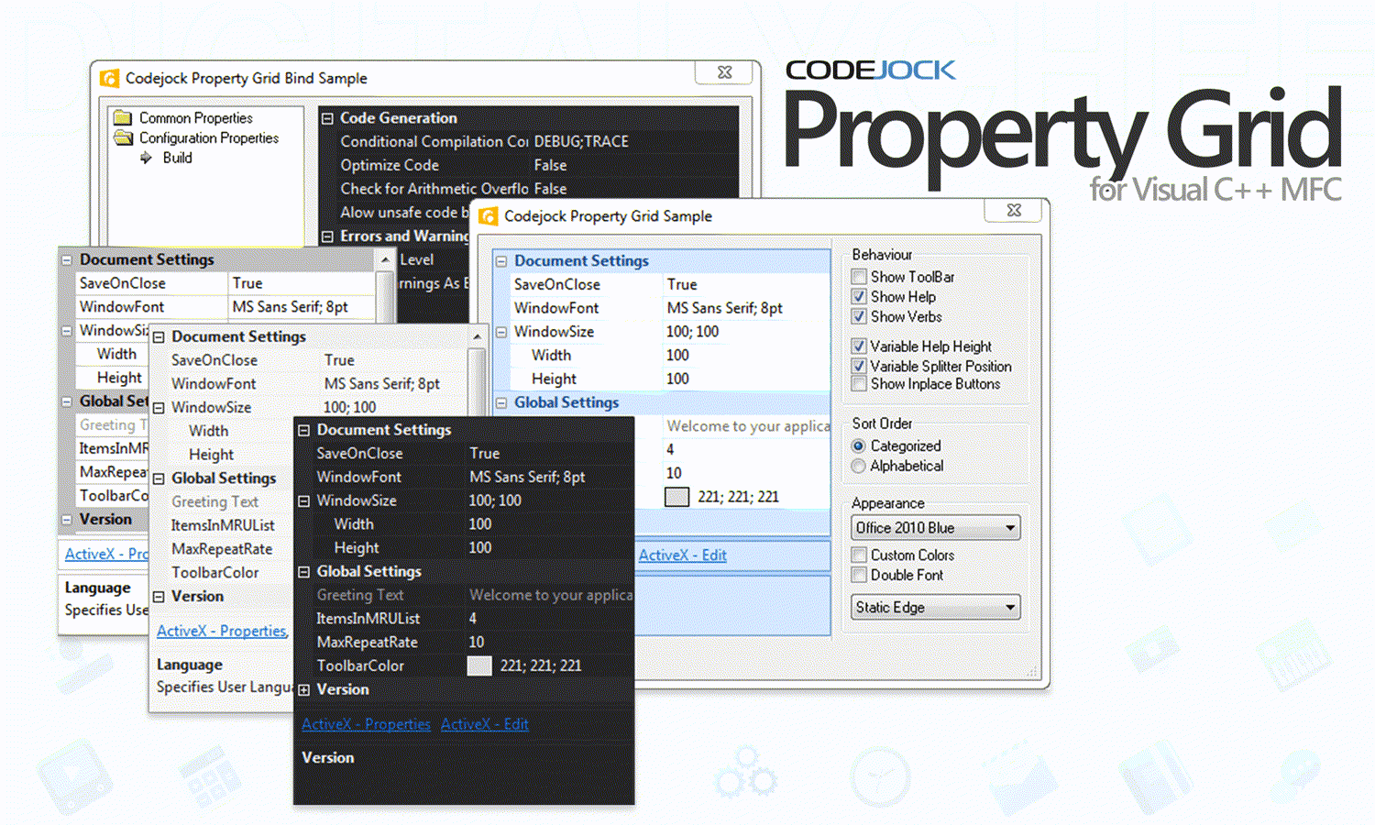Click the arrow icon beside Build
Screen dimensions: 1375x825
[x=147, y=158]
